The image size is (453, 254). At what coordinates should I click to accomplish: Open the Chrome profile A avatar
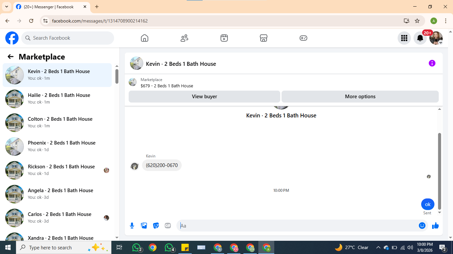(x=434, y=21)
